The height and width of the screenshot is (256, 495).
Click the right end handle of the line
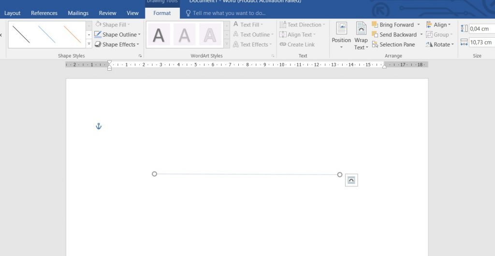[340, 175]
